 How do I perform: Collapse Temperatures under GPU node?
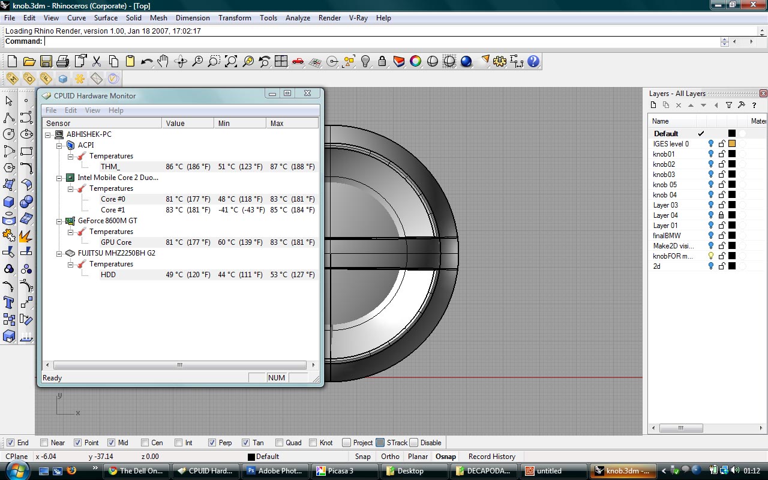point(70,232)
